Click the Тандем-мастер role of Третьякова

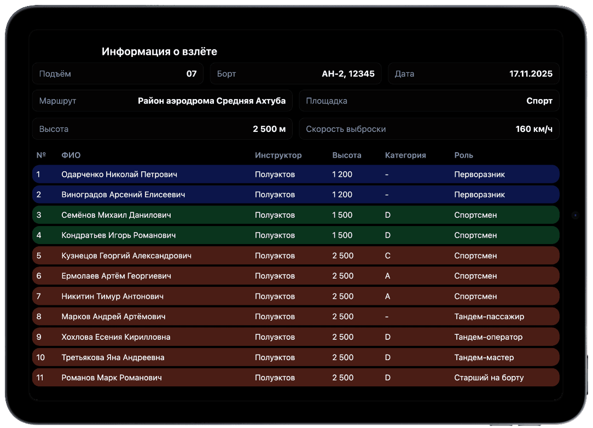[x=484, y=357]
